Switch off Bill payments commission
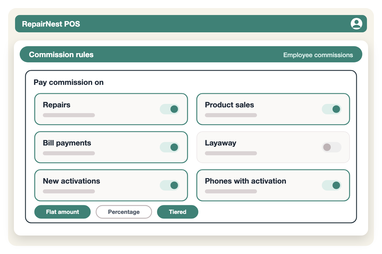Screen dimensions: 382x254 coord(170,147)
